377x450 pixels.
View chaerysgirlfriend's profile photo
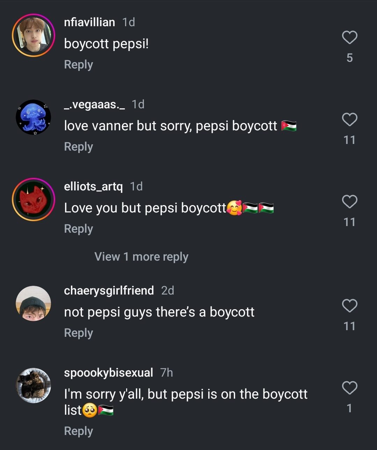tap(34, 304)
